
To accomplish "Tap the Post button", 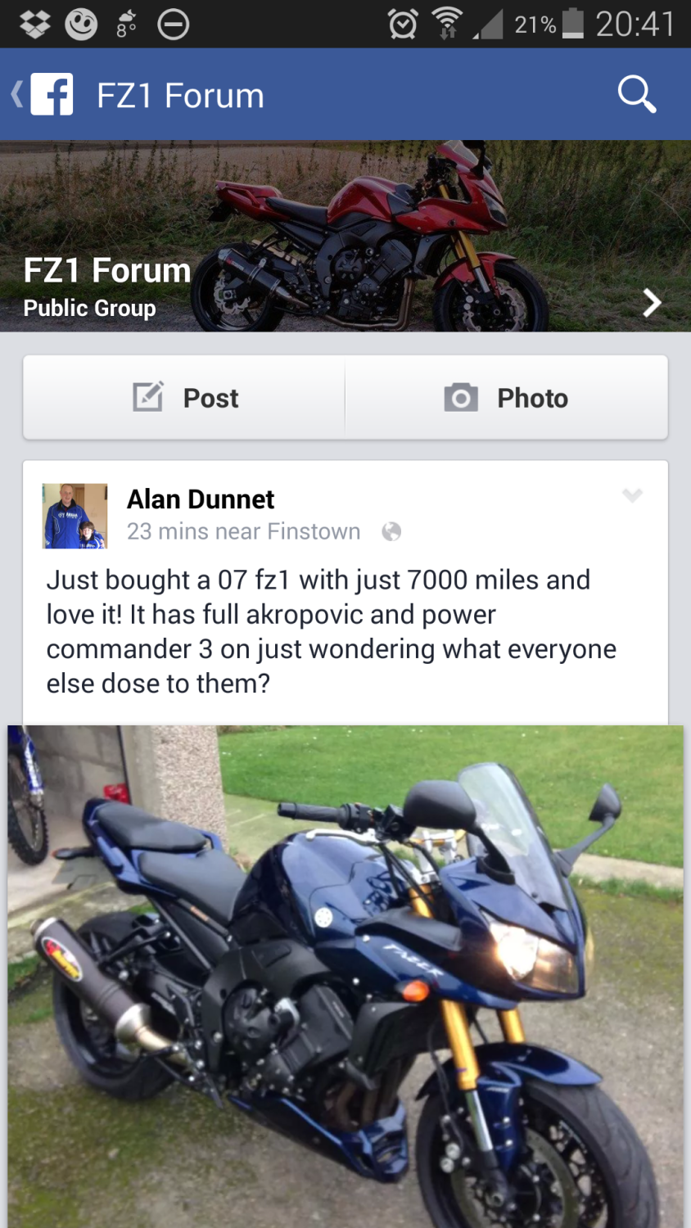I will click(184, 398).
